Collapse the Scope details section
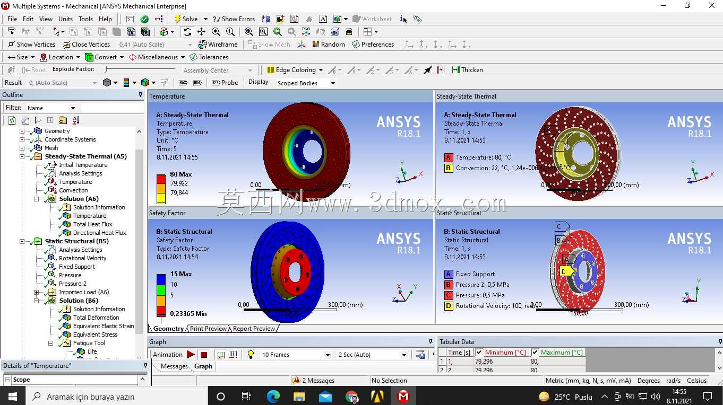 pos(8,380)
